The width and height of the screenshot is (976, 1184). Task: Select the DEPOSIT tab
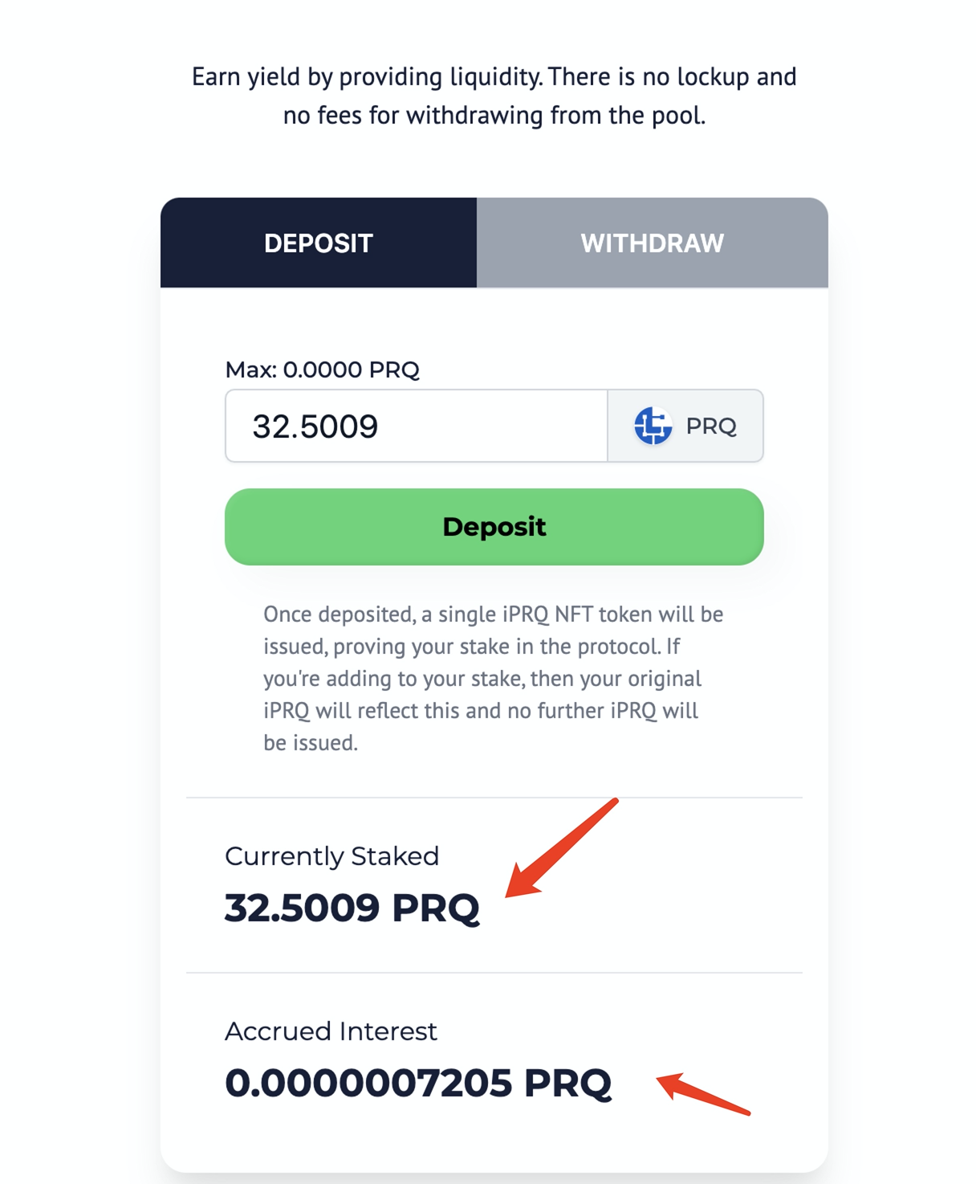(319, 243)
